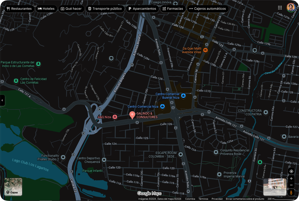
Task: Click the Centro Comercial Bulevar Niza shopping icon
Action: pos(183,96)
